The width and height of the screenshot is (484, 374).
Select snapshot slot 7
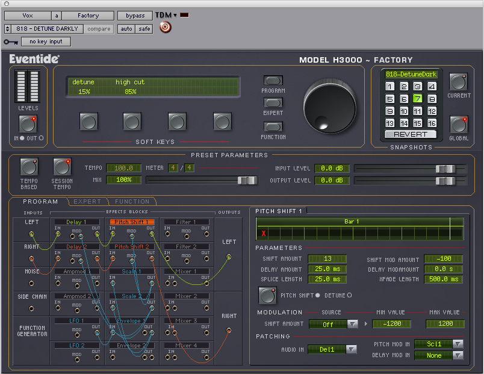(x=417, y=99)
